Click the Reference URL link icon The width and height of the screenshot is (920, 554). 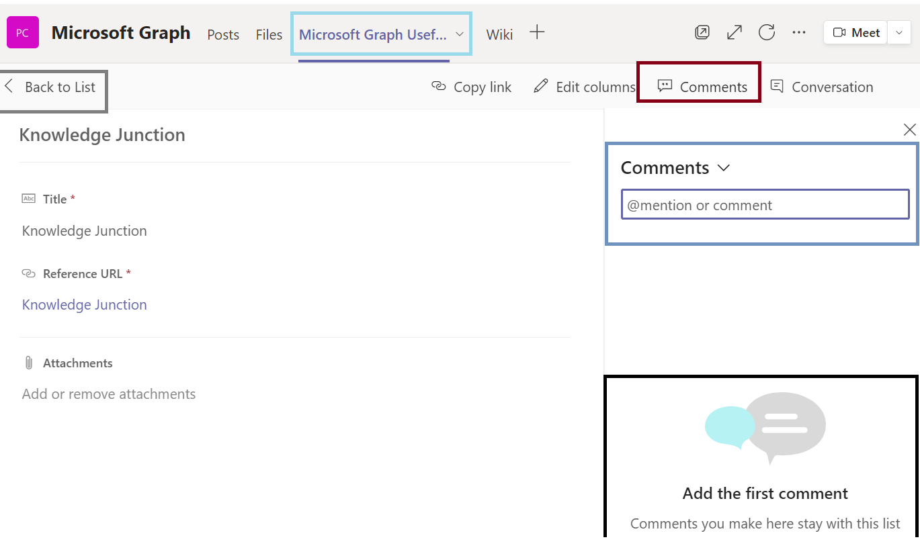tap(28, 273)
